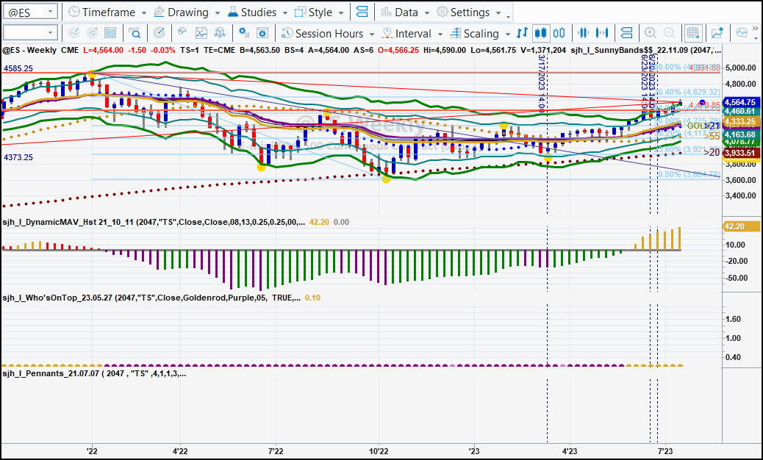
Task: Click the zoom in magnifier icon
Action: (x=650, y=33)
